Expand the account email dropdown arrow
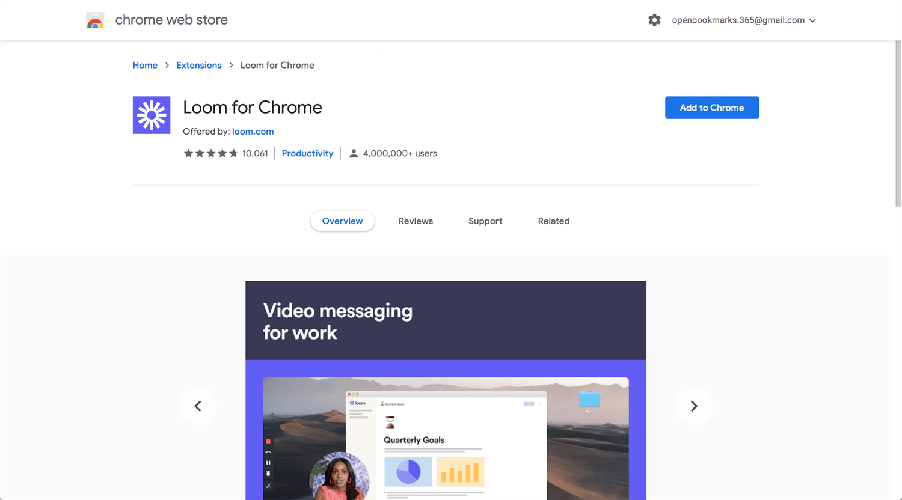902x500 pixels. (x=812, y=20)
